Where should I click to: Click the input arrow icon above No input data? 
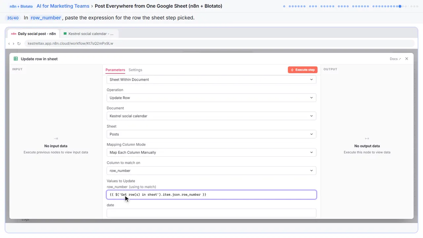(56, 139)
